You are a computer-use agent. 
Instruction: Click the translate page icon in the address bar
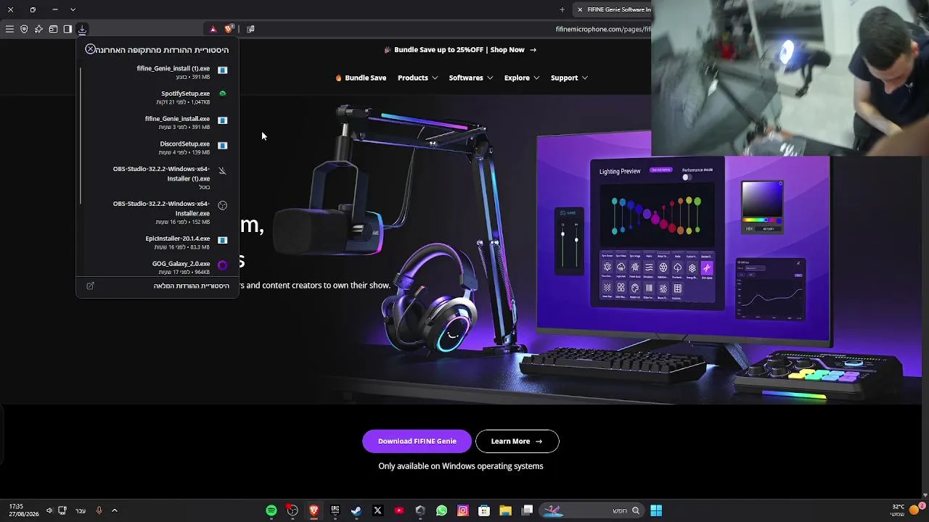pyautogui.click(x=250, y=29)
